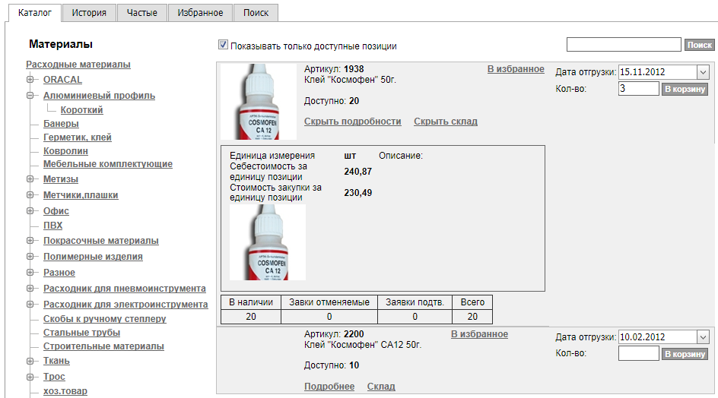Image resolution: width=718 pixels, height=398 pixels.
Task: Click Скрыть подробности link
Action: click(x=352, y=122)
